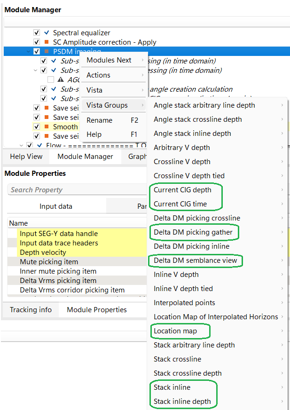Image resolution: width=290 pixels, height=410 pixels.
Task: Click the status square icon of PSDM imaging
Action: tap(46, 52)
